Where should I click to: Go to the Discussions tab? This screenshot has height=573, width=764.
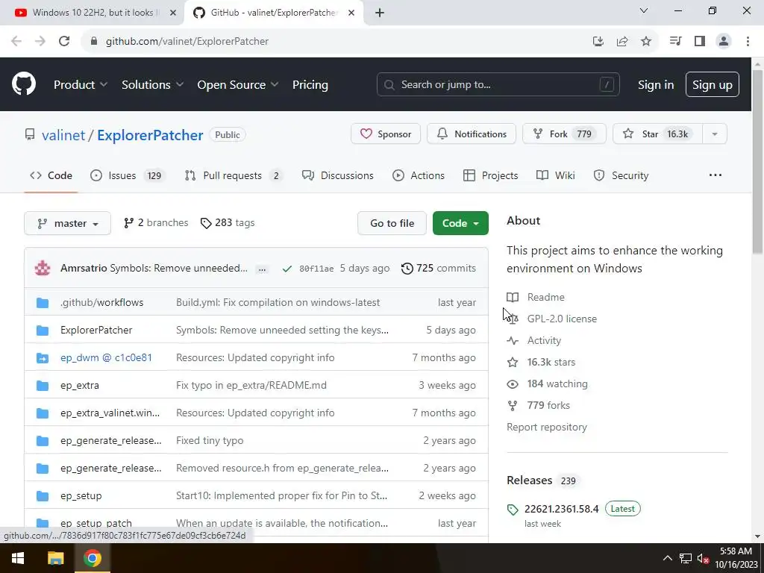[x=338, y=175]
